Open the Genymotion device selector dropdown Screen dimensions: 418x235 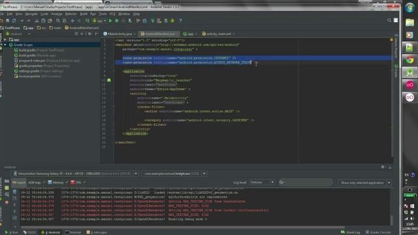pyautogui.click(x=136, y=174)
